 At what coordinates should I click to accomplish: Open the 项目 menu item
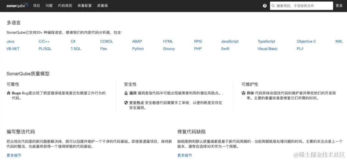point(37,6)
